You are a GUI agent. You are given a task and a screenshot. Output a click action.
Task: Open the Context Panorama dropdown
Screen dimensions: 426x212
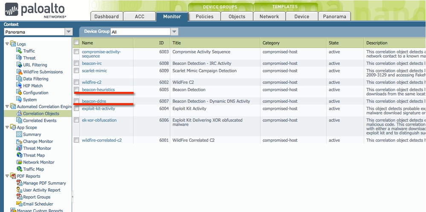pos(68,32)
